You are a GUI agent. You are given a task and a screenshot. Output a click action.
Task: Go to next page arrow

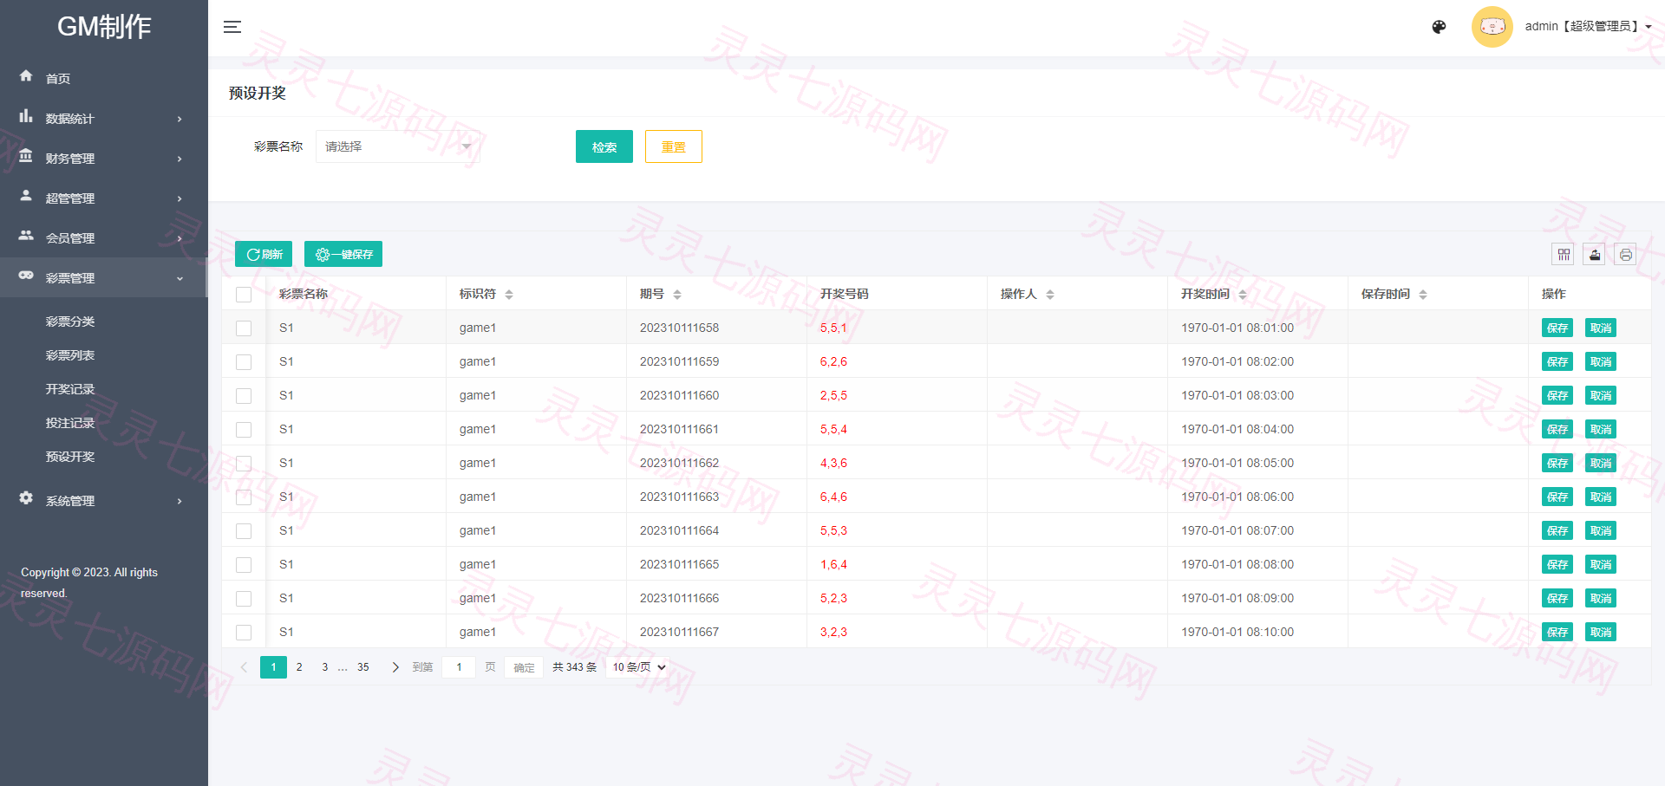[395, 667]
